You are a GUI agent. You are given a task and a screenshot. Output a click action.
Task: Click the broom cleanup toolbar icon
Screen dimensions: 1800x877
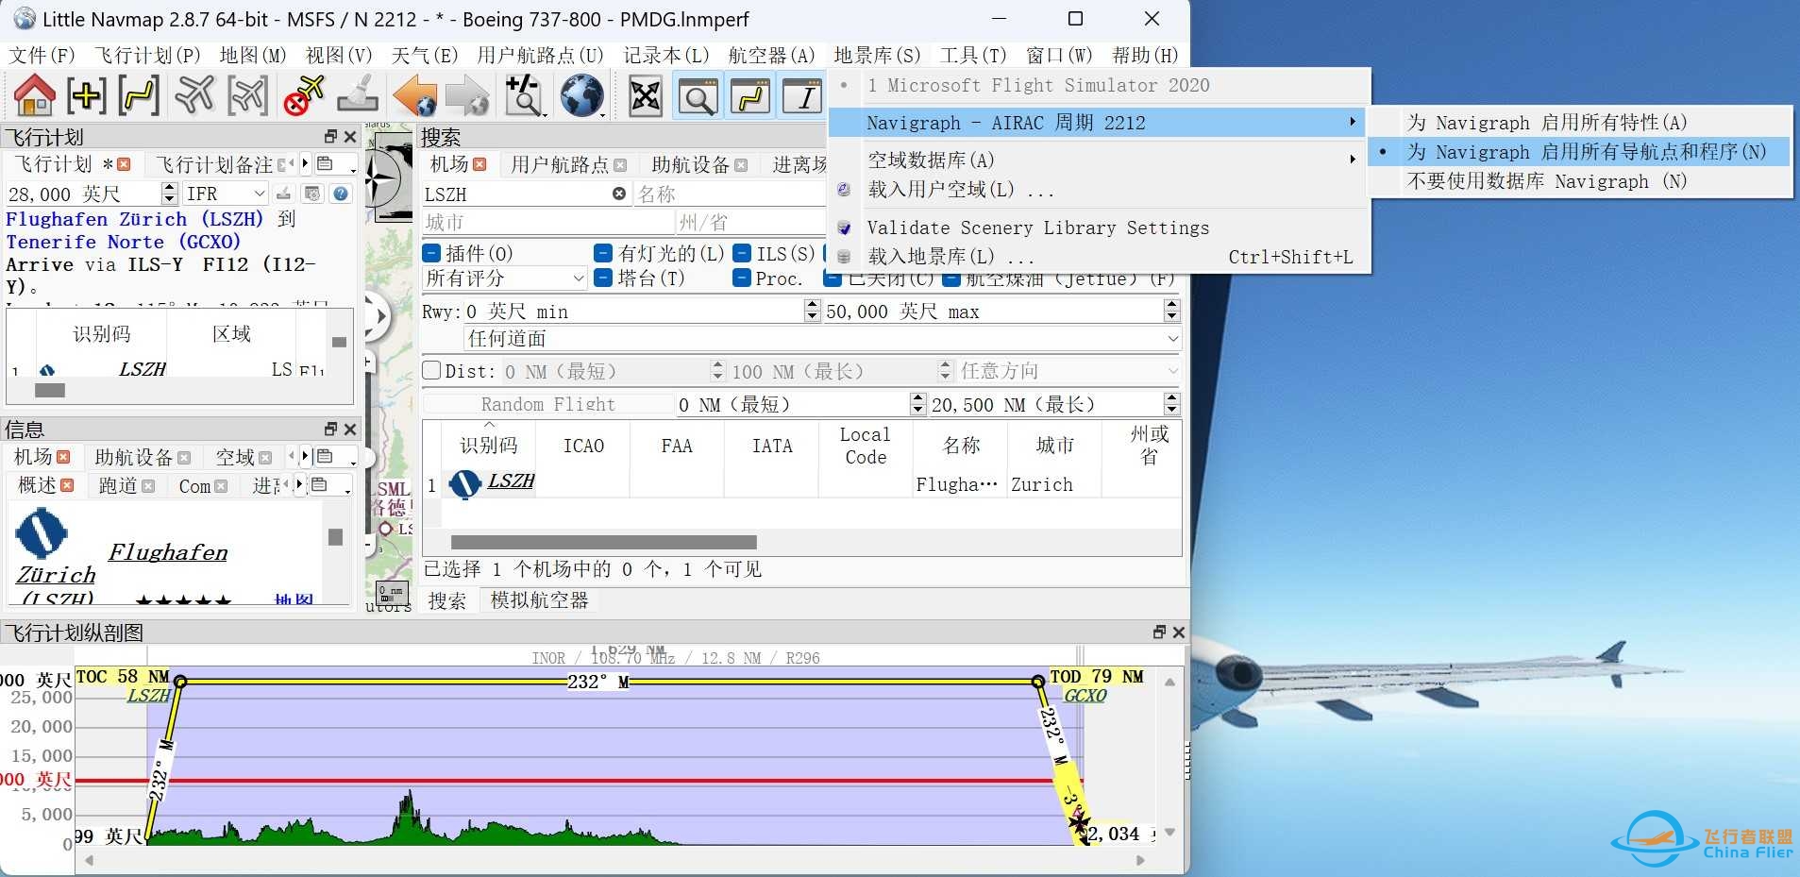point(357,95)
